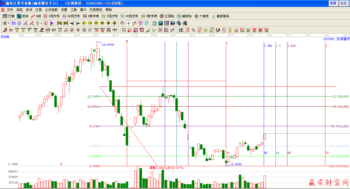Expand the candlestick style dropdown arrow
This screenshot has height=189, width=350.
coord(41,23)
